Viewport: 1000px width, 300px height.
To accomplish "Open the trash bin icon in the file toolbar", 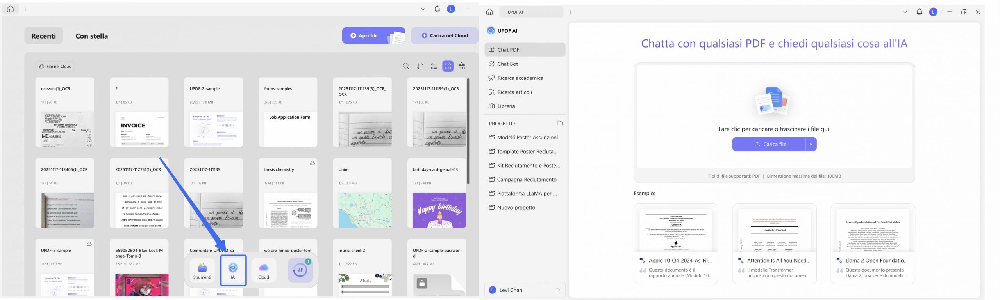I will (462, 66).
